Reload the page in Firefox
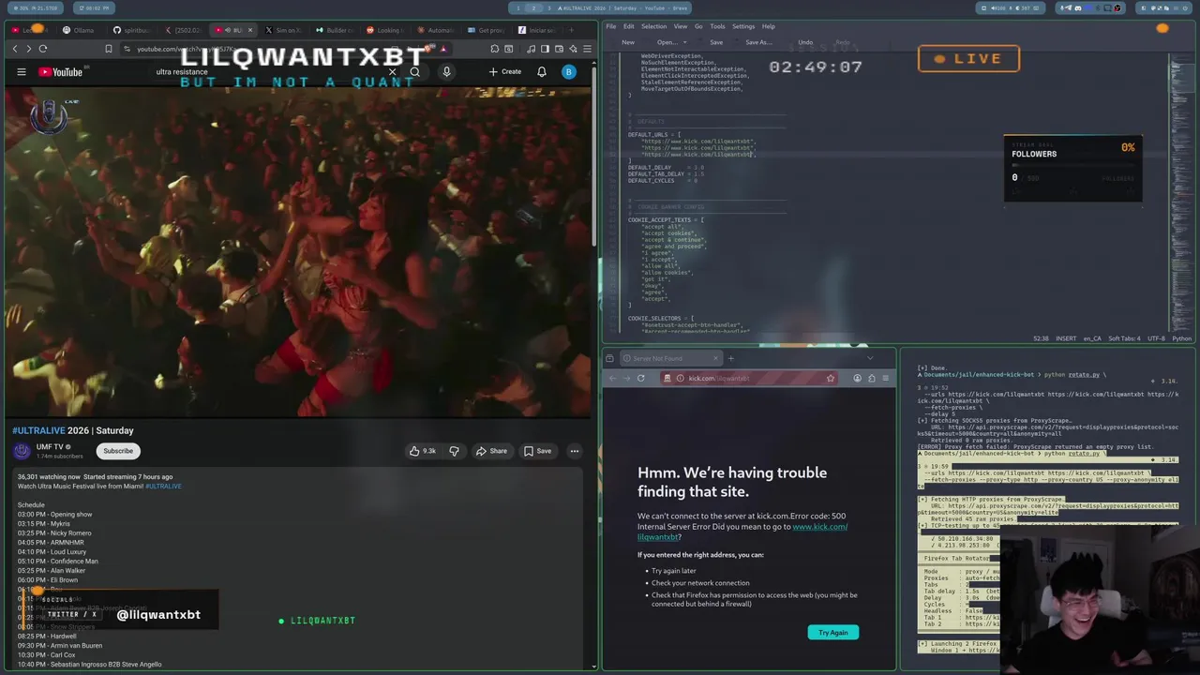1200x675 pixels. [640, 378]
